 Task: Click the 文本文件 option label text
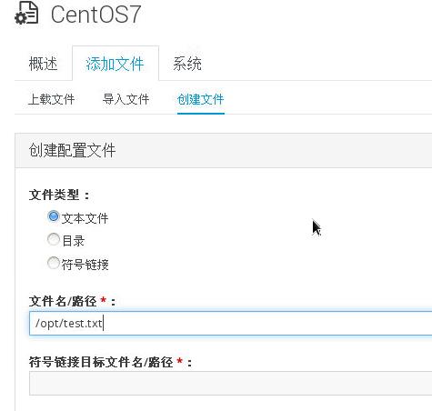click(85, 218)
